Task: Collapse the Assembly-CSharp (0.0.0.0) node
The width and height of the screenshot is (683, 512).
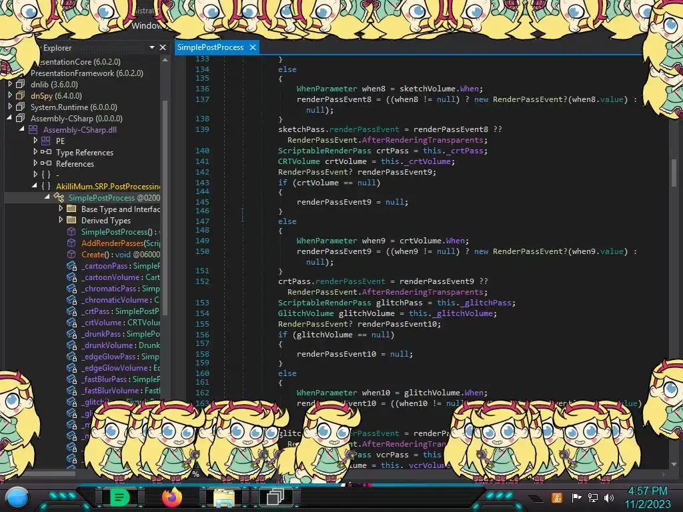Action: point(9,117)
